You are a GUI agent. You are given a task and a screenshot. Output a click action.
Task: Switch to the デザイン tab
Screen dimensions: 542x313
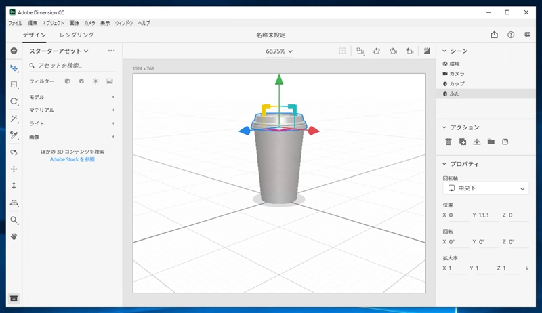35,35
